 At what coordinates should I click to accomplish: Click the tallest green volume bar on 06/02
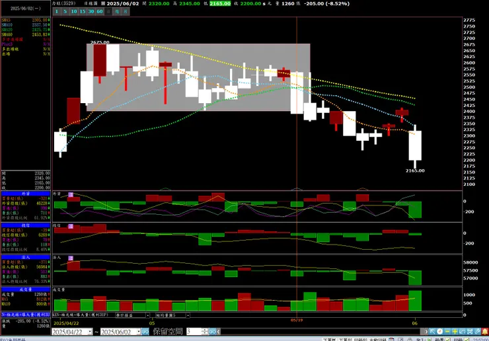click(415, 301)
